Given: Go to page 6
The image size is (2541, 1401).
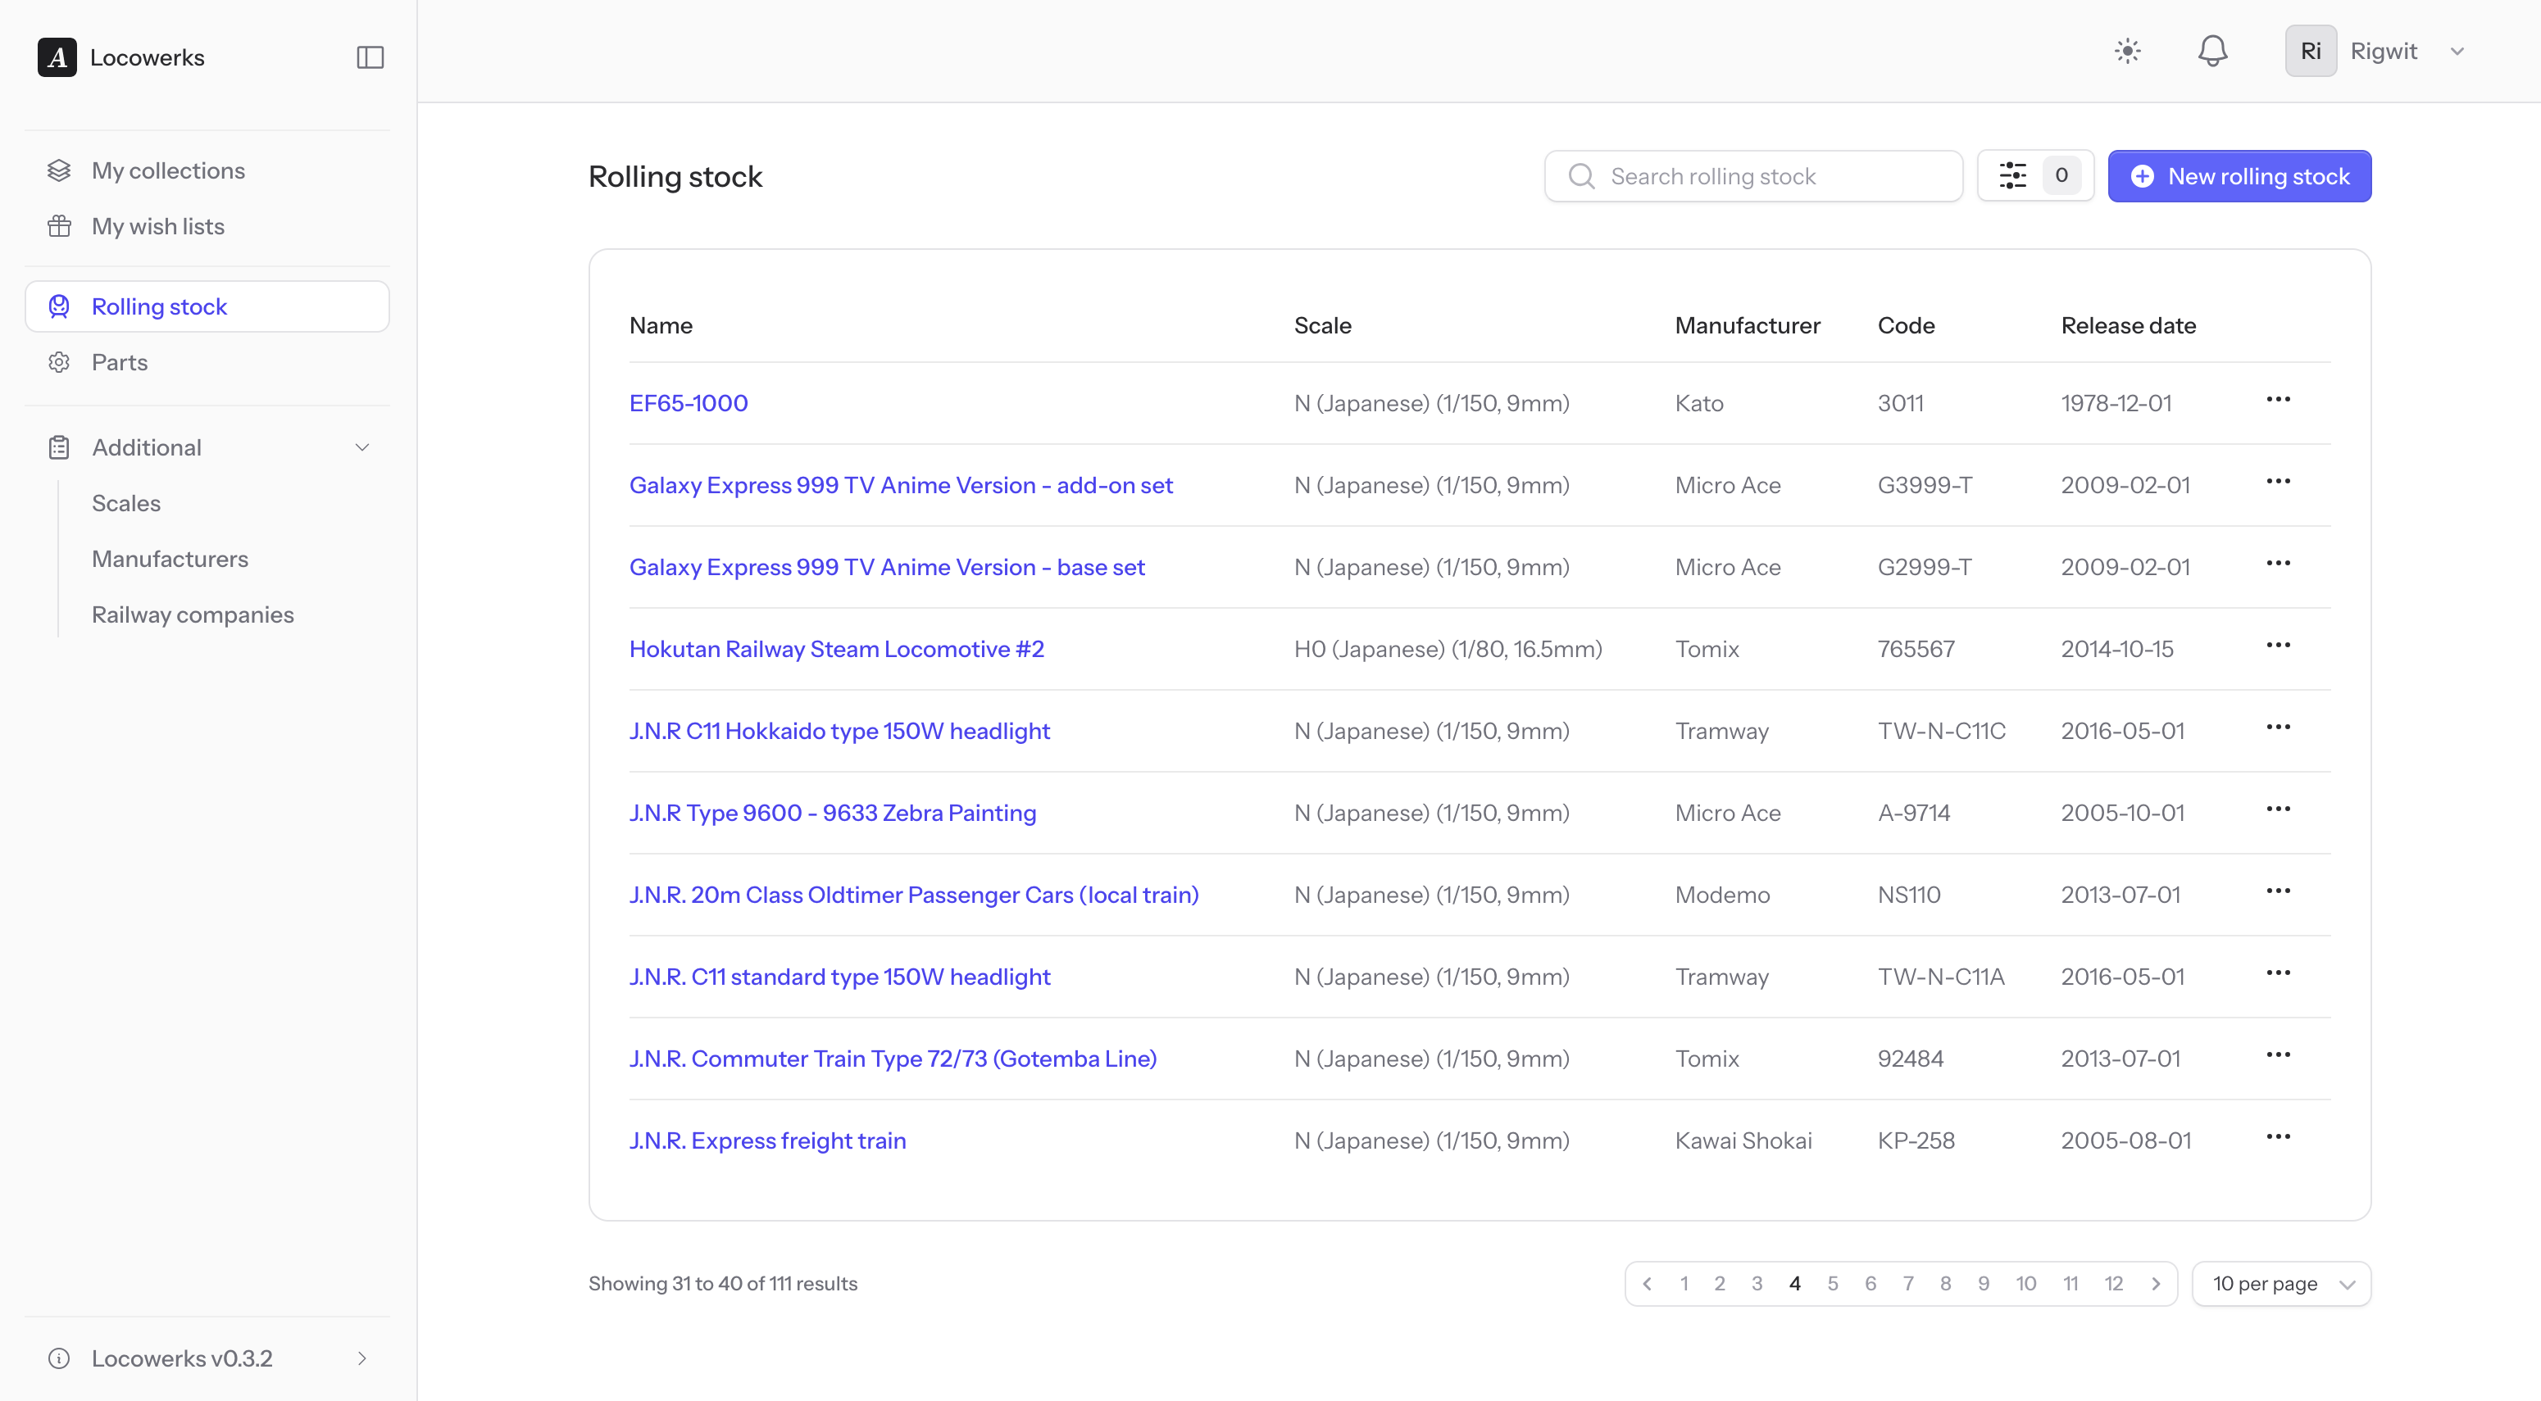Looking at the screenshot, I should coord(1871,1284).
